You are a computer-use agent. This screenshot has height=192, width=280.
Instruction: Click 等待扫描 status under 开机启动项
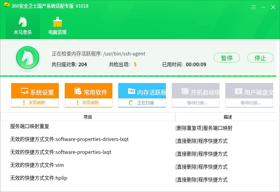(x=197, y=103)
